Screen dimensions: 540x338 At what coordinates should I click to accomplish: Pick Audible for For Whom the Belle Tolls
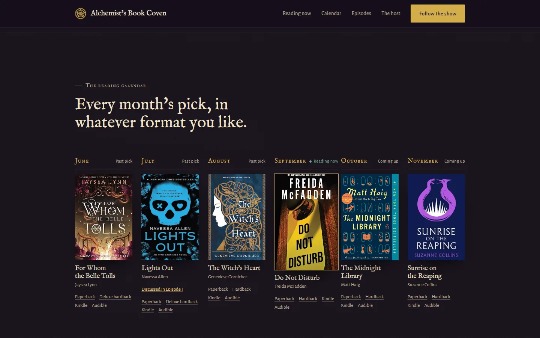coord(99,305)
